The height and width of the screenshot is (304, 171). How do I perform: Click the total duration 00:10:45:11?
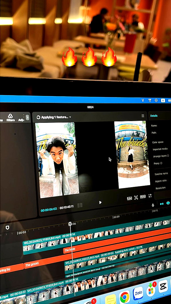click(x=66, y=207)
